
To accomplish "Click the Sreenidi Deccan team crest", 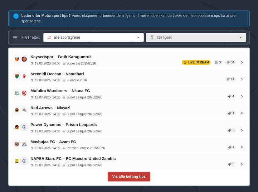I will tap(17, 76).
